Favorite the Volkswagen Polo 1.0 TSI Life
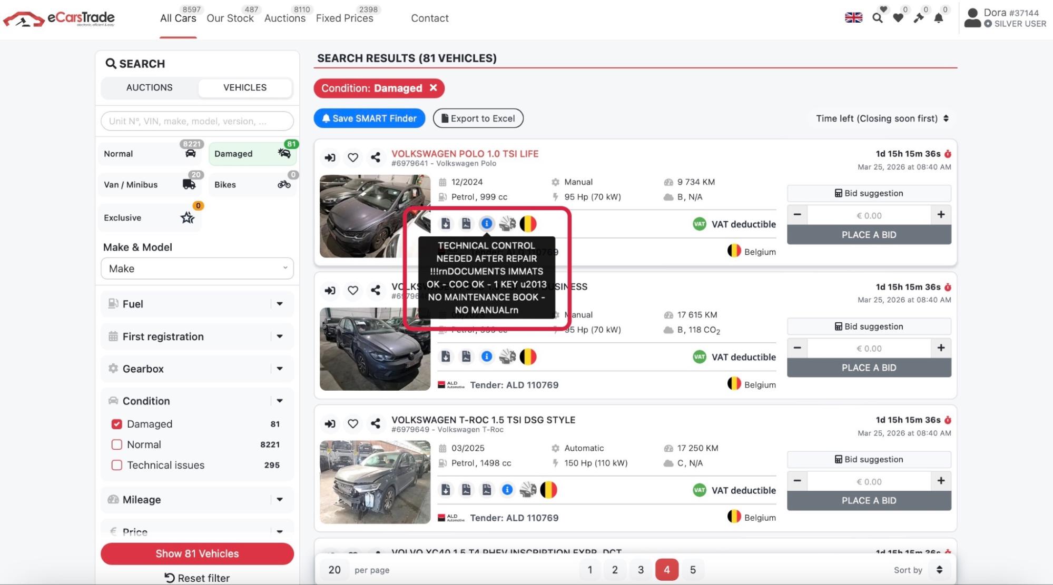This screenshot has width=1053, height=585. (352, 157)
